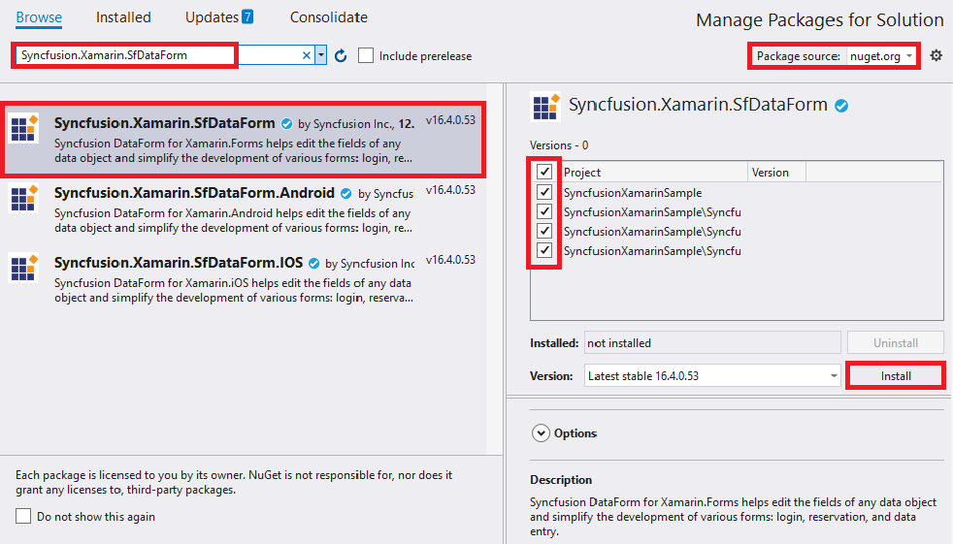953x544 pixels.
Task: Open the Package source dropdown
Action: click(881, 56)
